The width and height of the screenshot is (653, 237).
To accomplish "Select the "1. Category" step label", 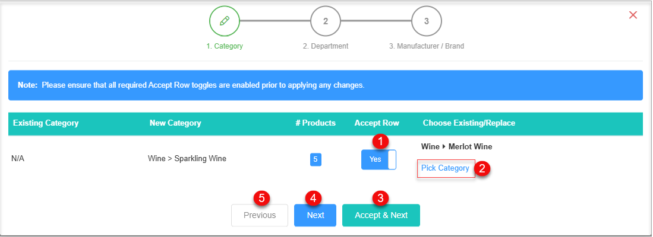I will (225, 46).
